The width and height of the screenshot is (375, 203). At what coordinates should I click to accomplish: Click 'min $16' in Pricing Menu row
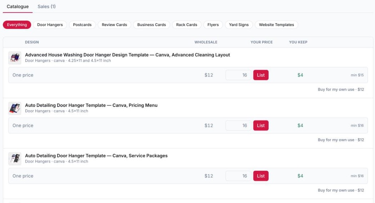pos(357,125)
